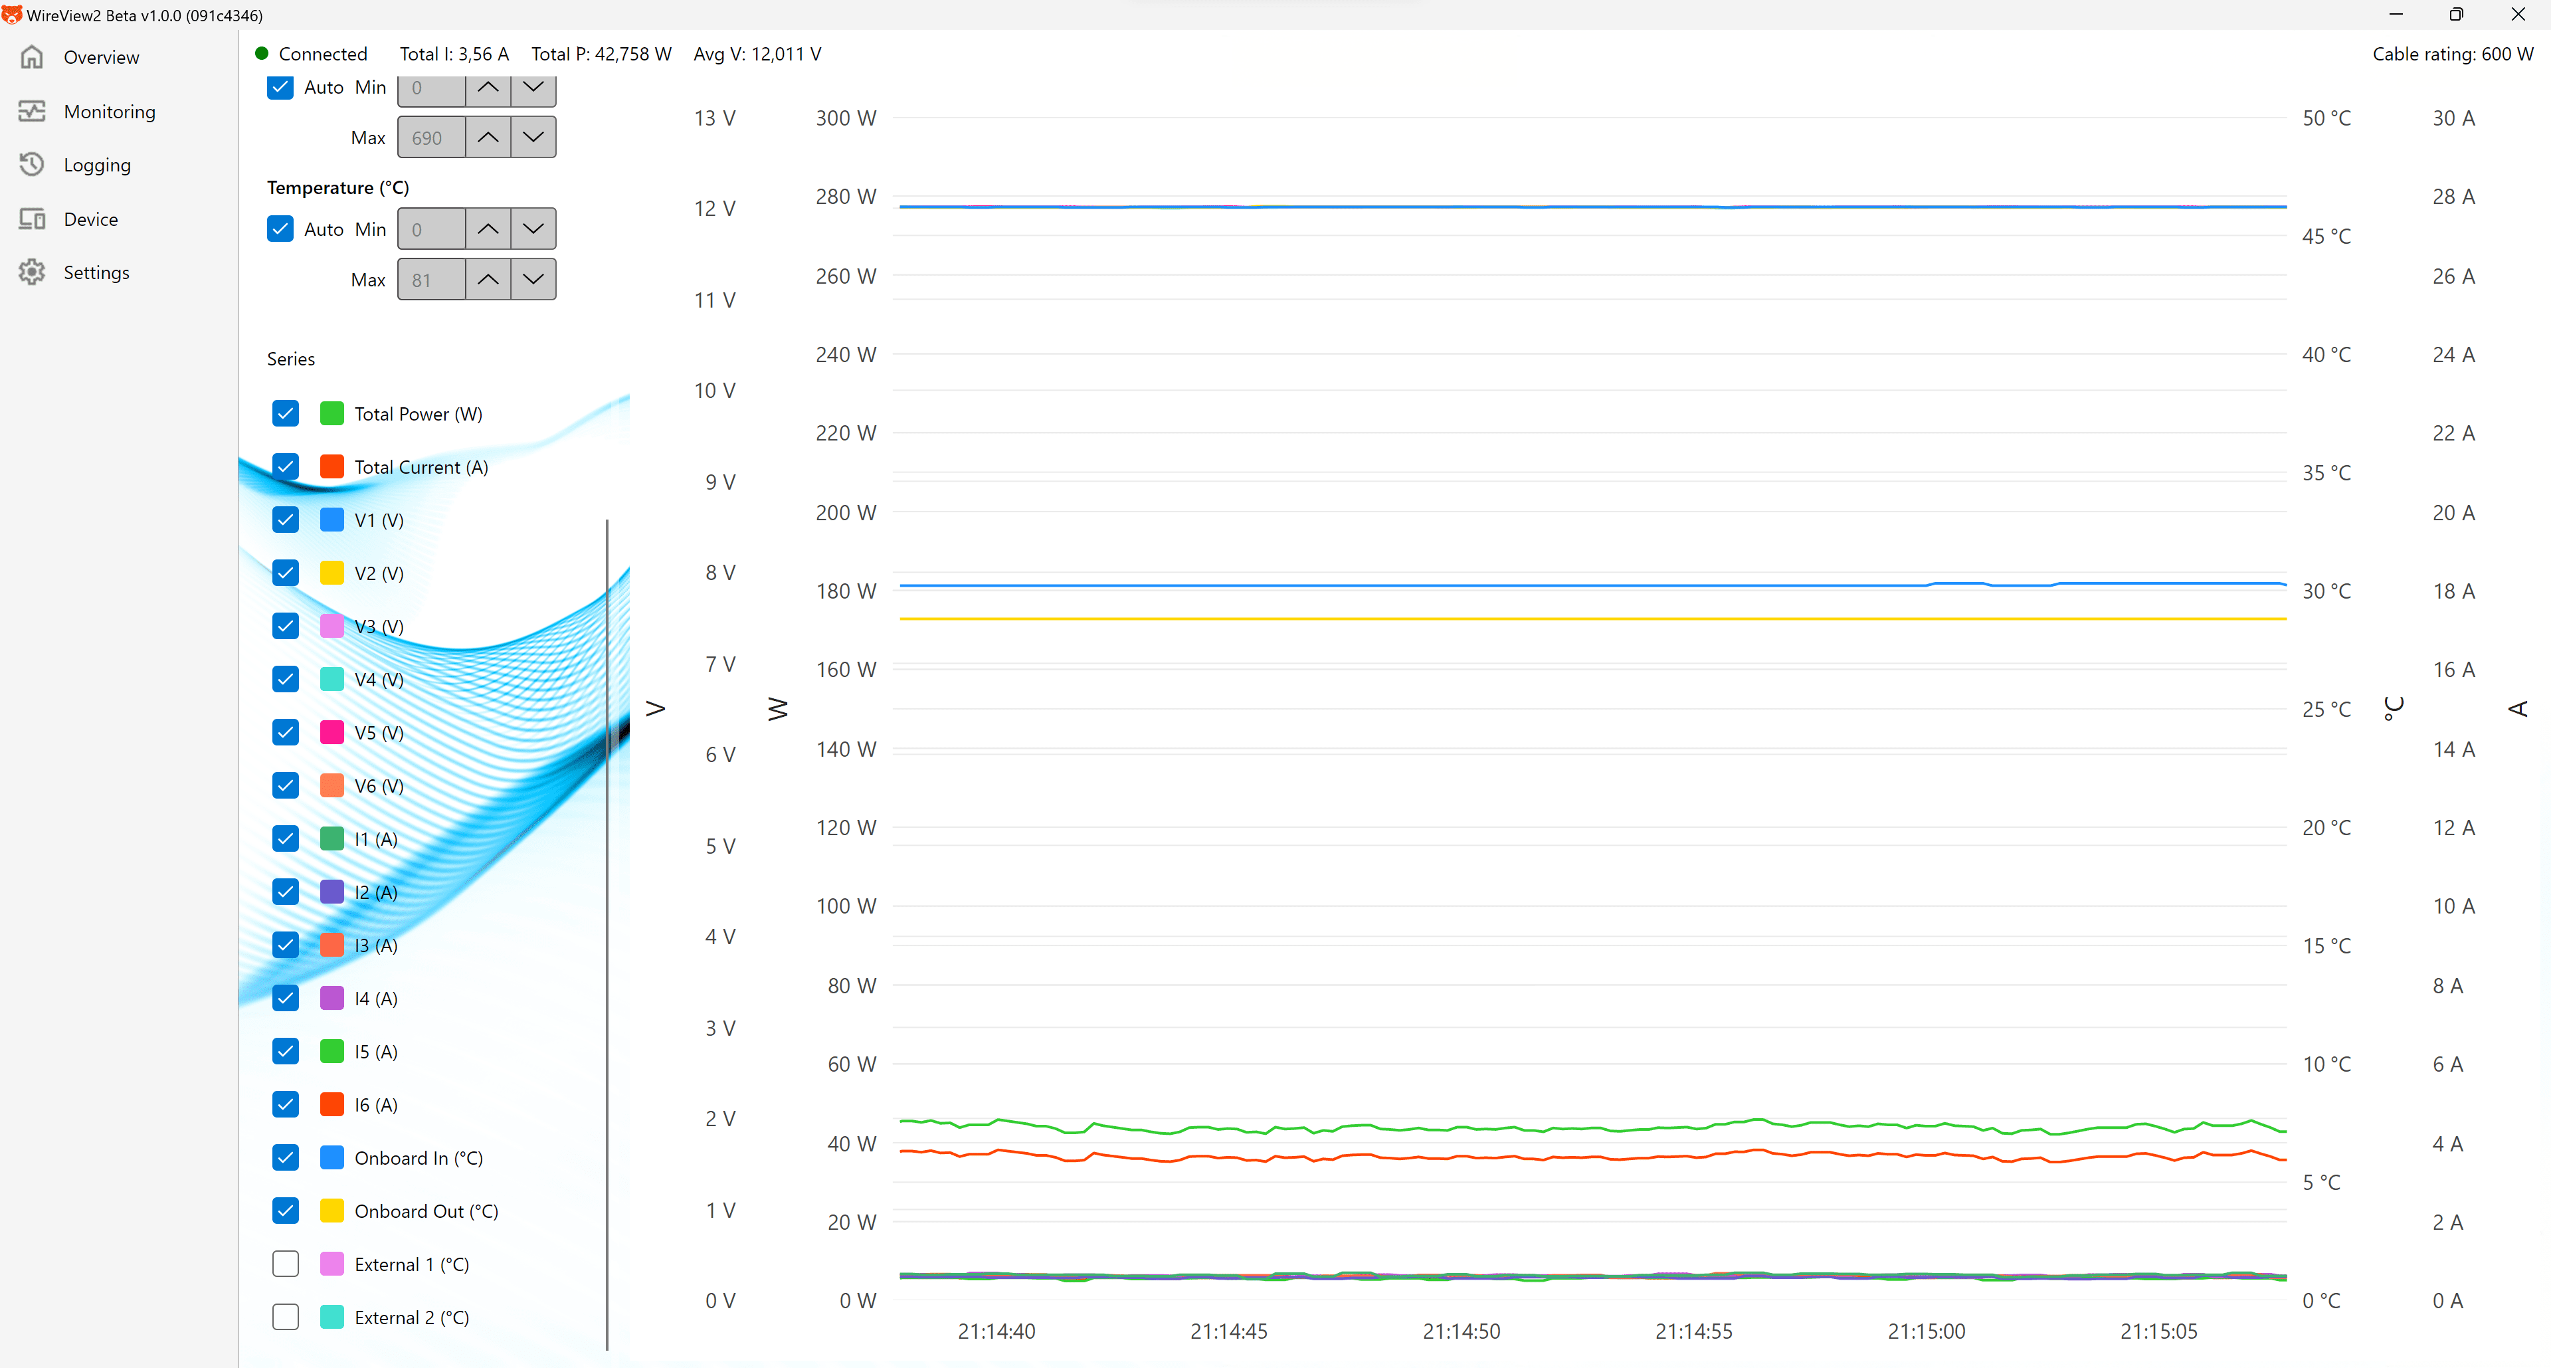
Task: Click the Temperature Max 81 field
Action: 430,279
